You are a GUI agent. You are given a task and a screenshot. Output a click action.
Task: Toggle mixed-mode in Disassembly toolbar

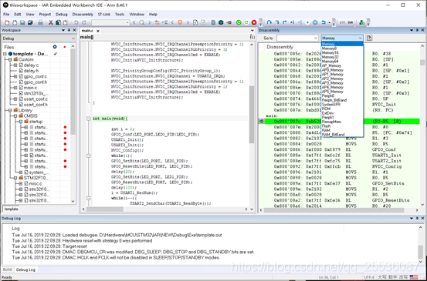pyautogui.click(x=369, y=38)
